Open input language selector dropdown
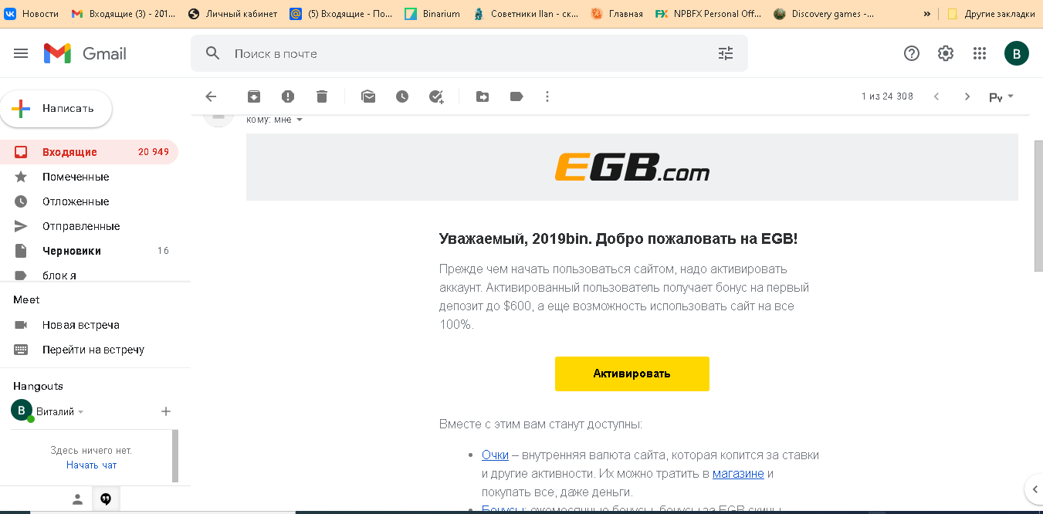 1001,97
